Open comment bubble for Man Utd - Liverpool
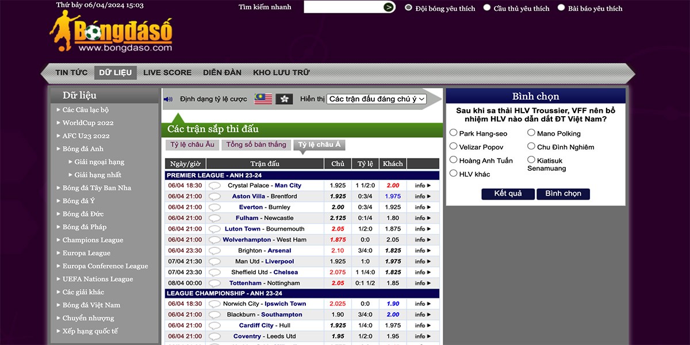The width and height of the screenshot is (690, 345). [x=214, y=262]
